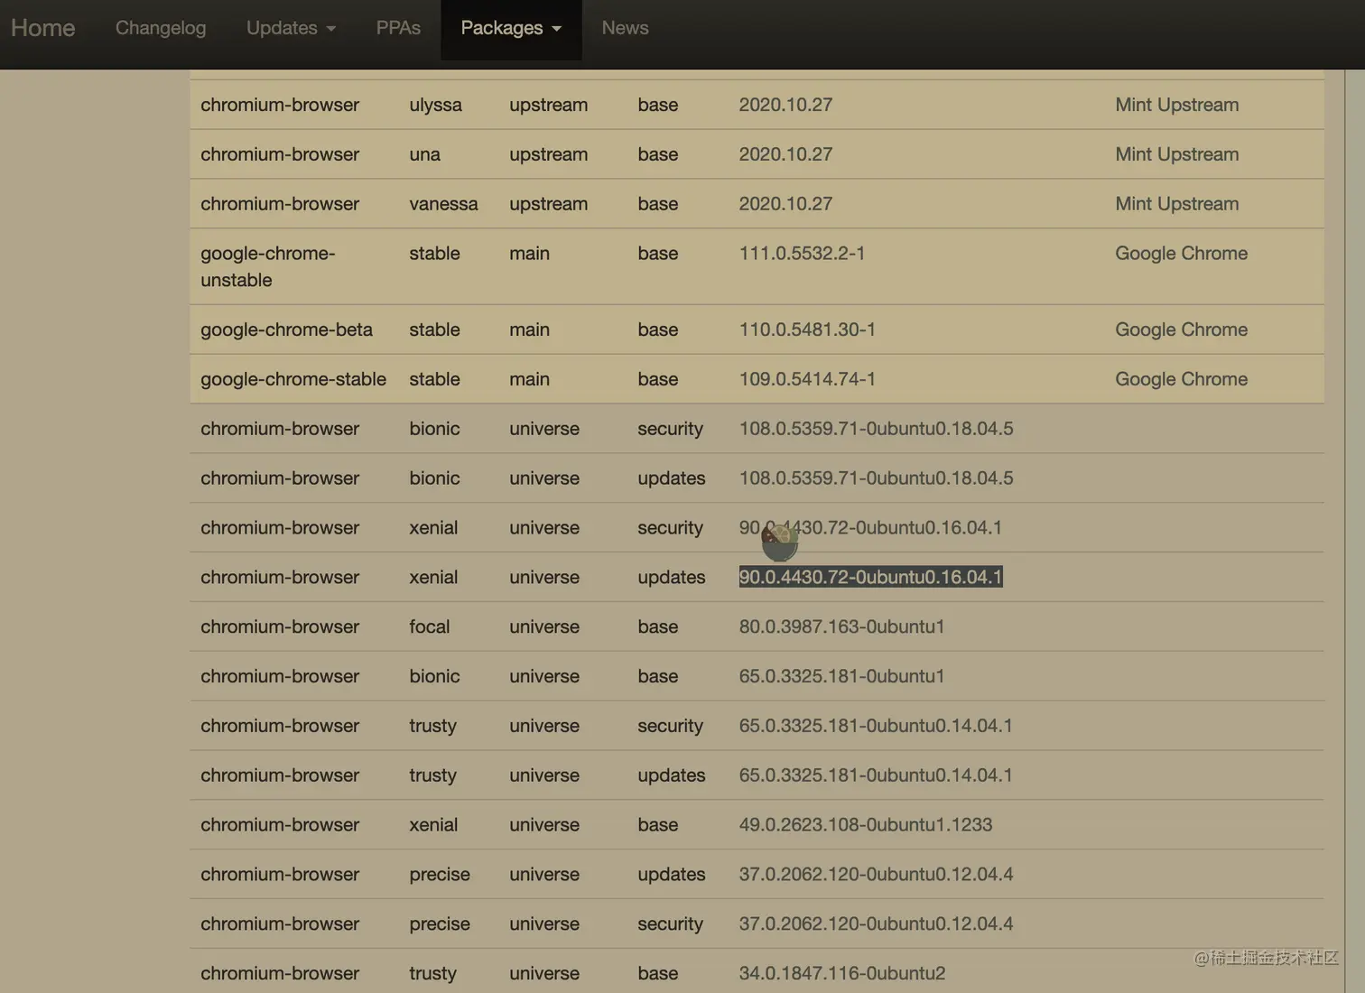Go to the News page
Image resolution: width=1365 pixels, height=993 pixels.
point(625,28)
